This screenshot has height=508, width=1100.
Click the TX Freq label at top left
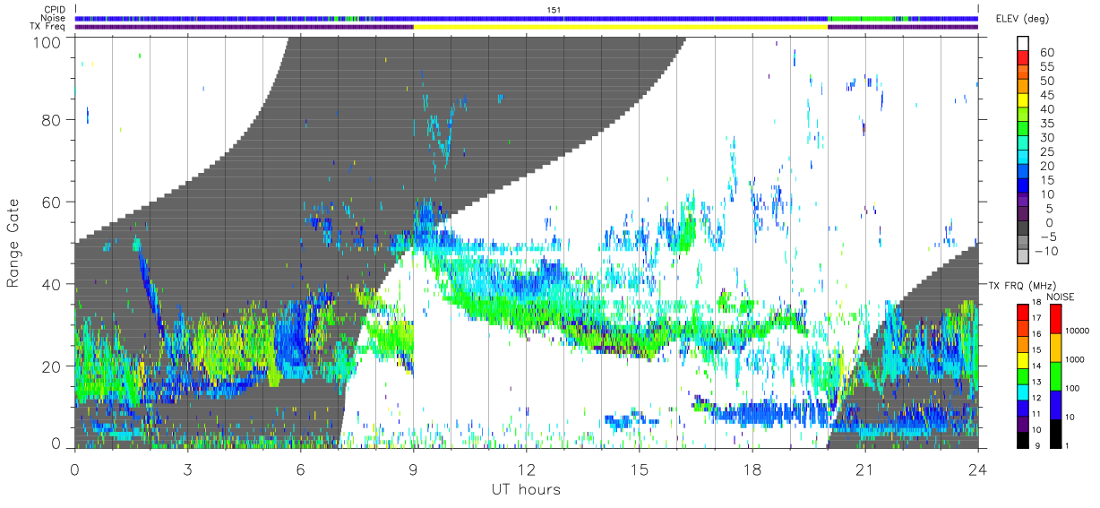[x=47, y=26]
